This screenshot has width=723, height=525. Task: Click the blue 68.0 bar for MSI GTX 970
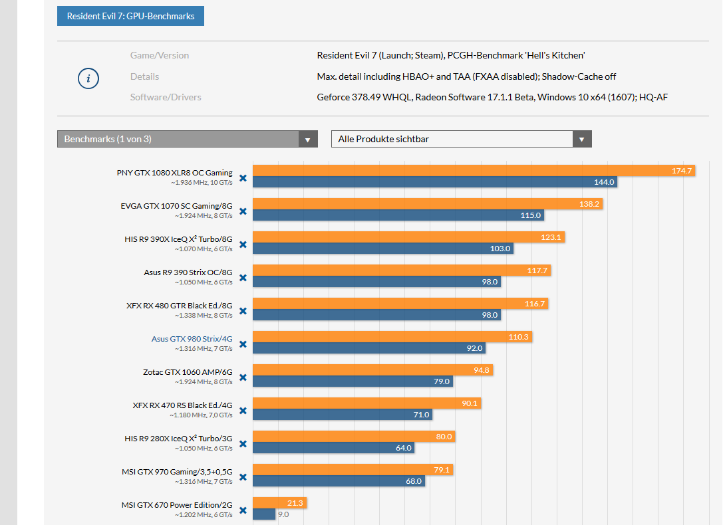click(339, 480)
